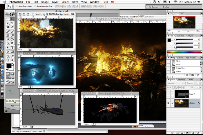Toggle Layer 1 visibility box
This screenshot has width=203, height=135.
coord(168,94)
